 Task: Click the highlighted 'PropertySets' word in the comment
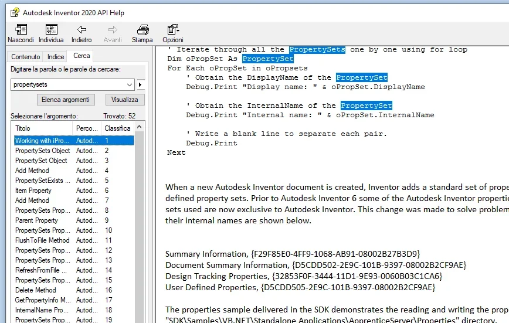[x=317, y=50]
